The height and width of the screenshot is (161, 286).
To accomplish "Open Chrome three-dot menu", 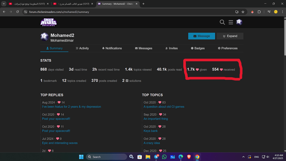I will (x=282, y=12).
